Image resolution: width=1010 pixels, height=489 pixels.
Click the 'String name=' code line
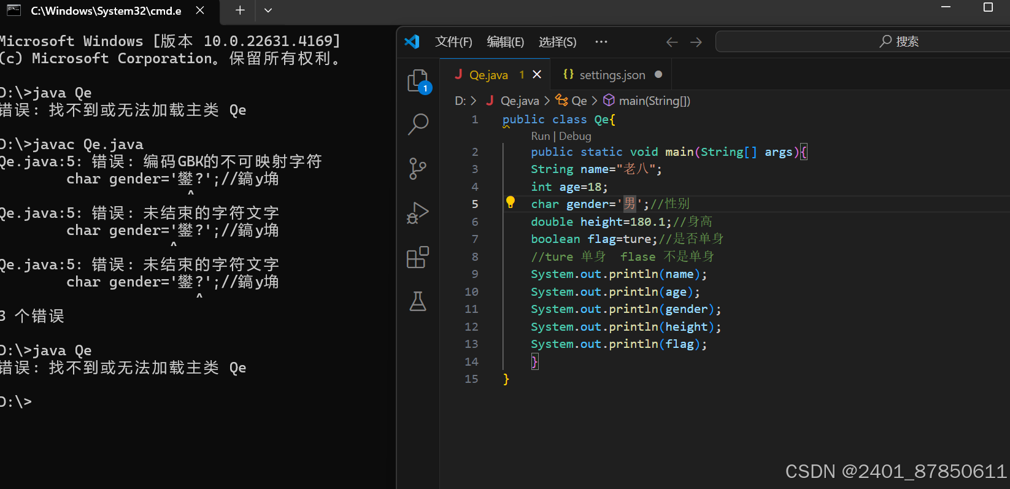(596, 169)
